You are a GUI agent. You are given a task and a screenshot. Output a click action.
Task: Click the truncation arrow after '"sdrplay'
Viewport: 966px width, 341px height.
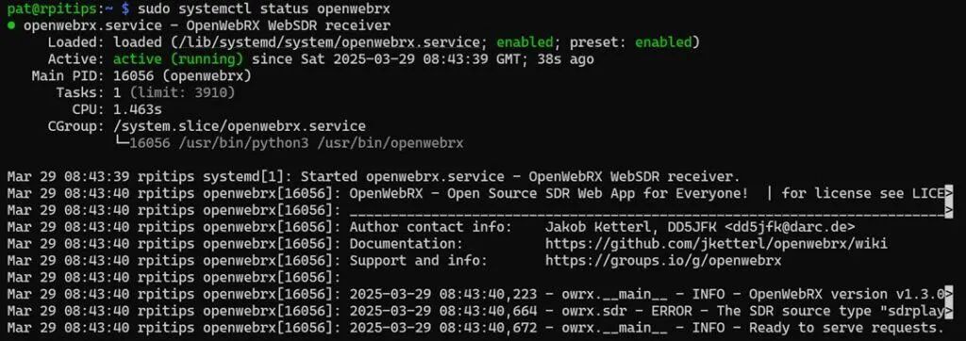[x=948, y=311]
